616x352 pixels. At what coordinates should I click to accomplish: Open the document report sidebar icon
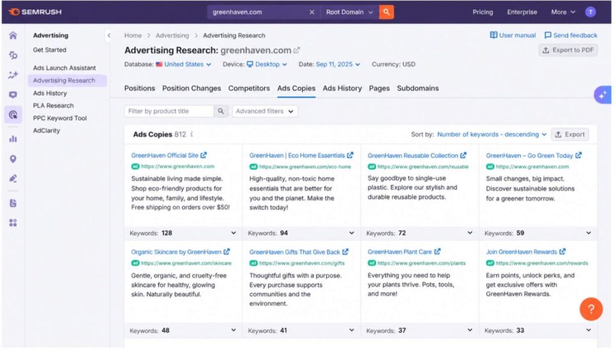[13, 203]
